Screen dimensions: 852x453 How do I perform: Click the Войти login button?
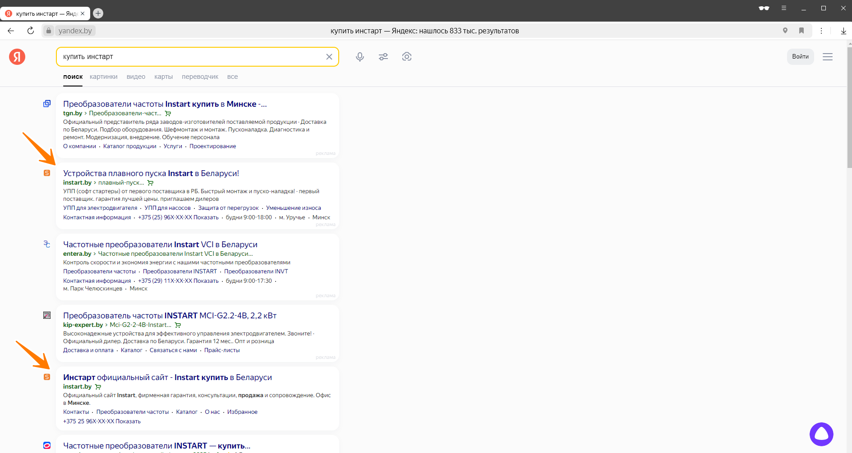[x=800, y=57]
